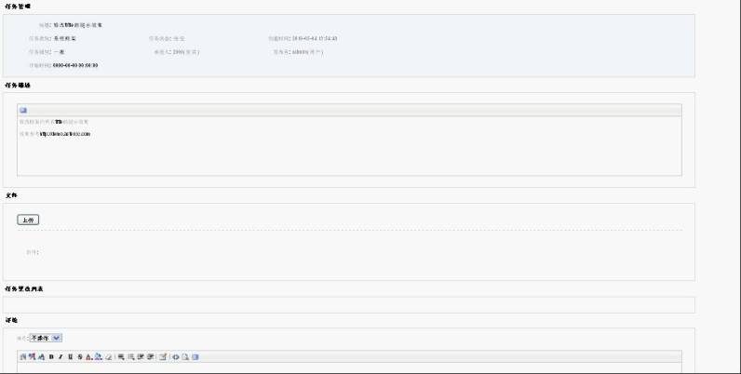This screenshot has height=374, width=741.
Task: Click the first icon in the comment editor toolbar
Action: [23, 357]
